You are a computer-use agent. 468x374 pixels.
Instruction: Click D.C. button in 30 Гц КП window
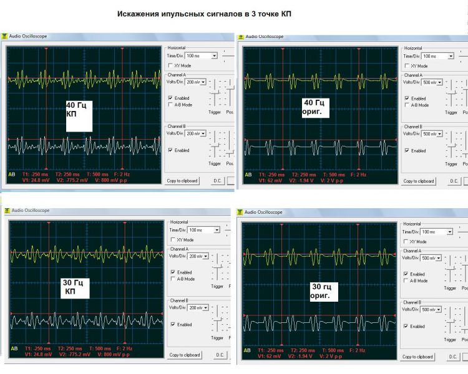point(220,355)
